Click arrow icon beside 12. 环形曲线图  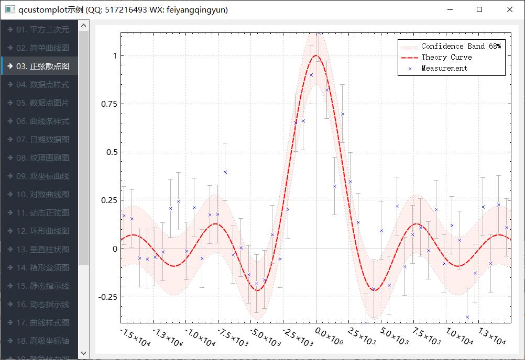[x=9, y=231]
